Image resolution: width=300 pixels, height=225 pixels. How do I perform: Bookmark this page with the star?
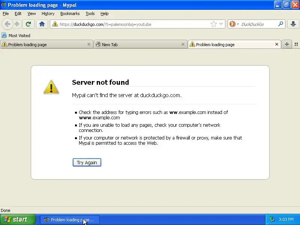[x=213, y=24]
